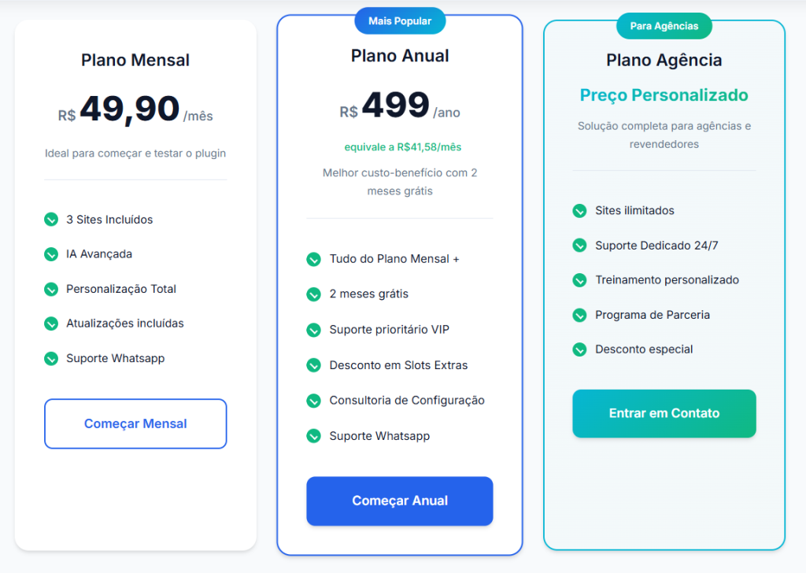The image size is (806, 573).
Task: Click the check icon beside Sites ilimitados
Action: [579, 211]
